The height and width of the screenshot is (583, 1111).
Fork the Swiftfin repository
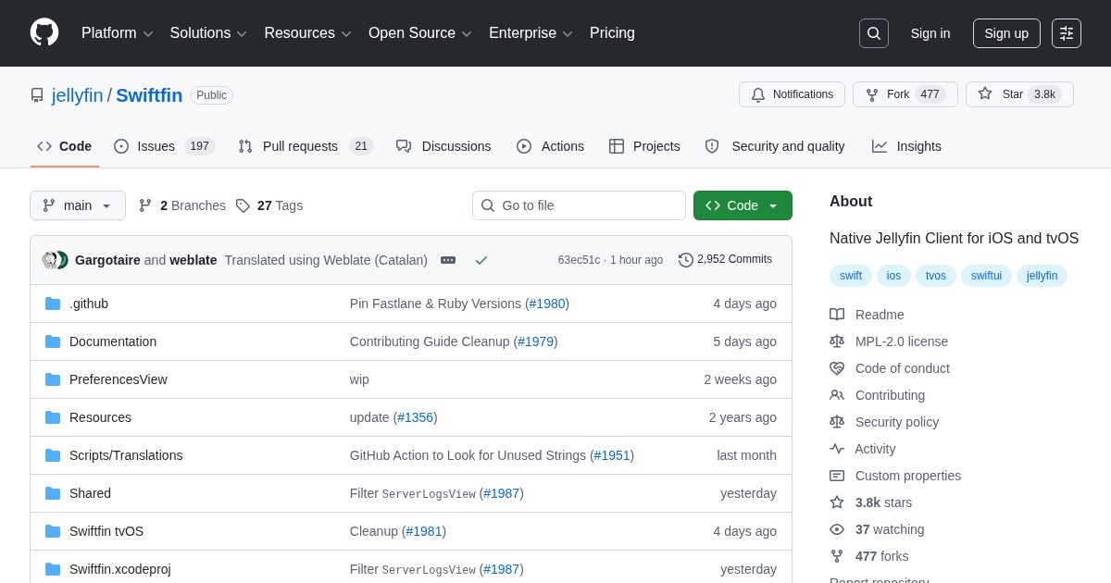coord(905,94)
